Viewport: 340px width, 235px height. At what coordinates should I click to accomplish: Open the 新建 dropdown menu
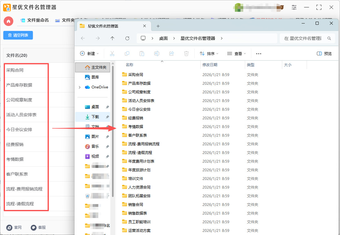(89, 53)
